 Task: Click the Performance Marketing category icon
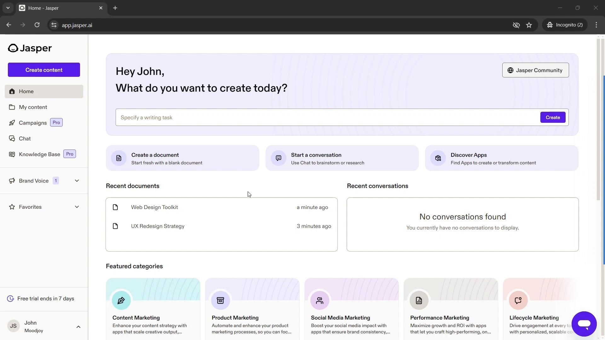pyautogui.click(x=419, y=300)
